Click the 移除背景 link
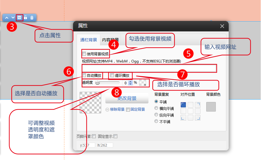 [x=117, y=109]
